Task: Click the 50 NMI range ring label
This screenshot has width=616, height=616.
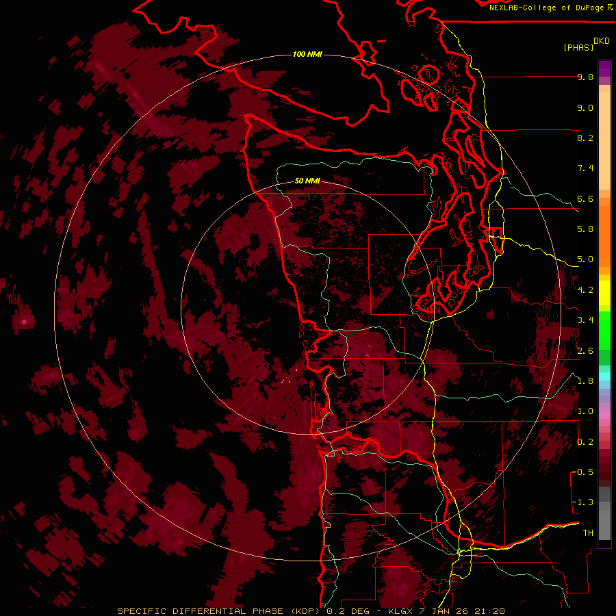Action: click(x=307, y=181)
